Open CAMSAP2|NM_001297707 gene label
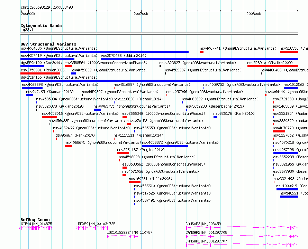Screen dimensions: 308x249 point(207,241)
